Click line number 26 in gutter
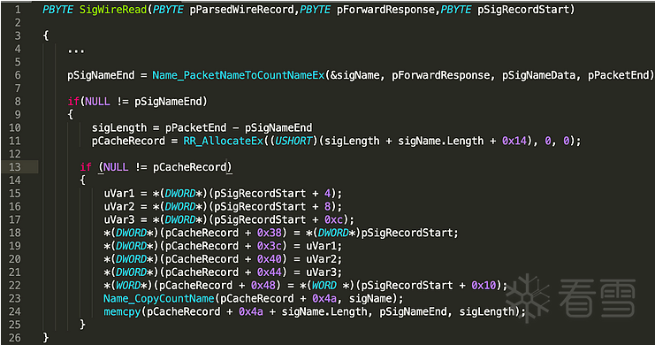Viewport: 655px width, 345px height. (x=15, y=337)
